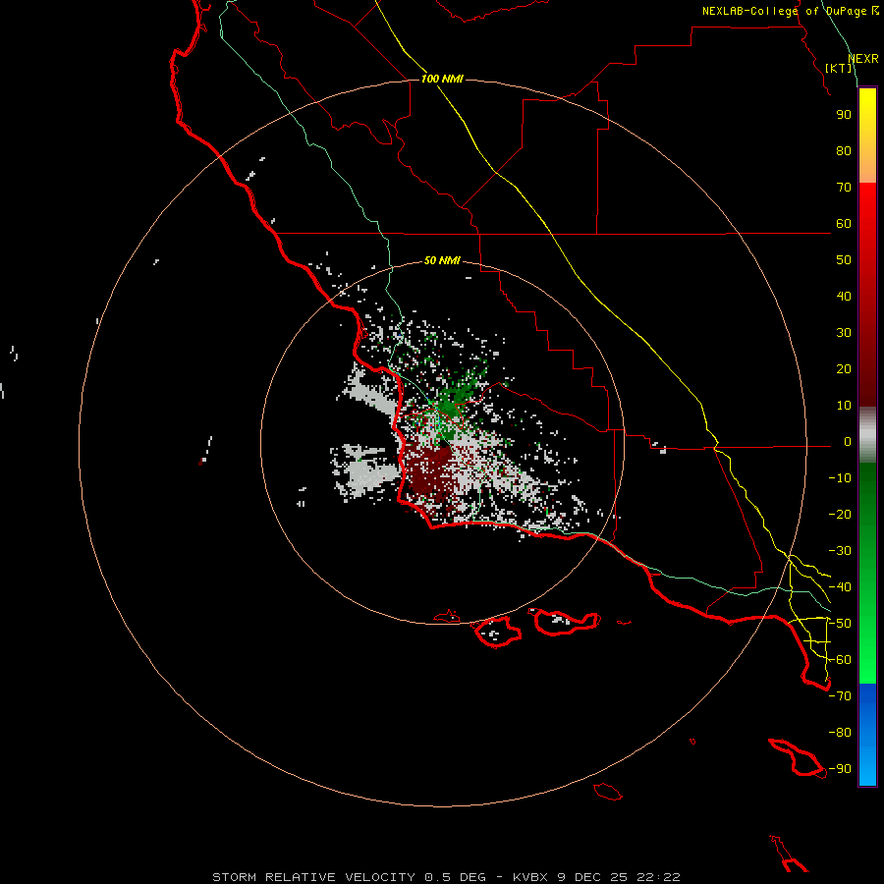Click the -10 value on velocity scale
The width and height of the screenshot is (884, 884).
[840, 478]
